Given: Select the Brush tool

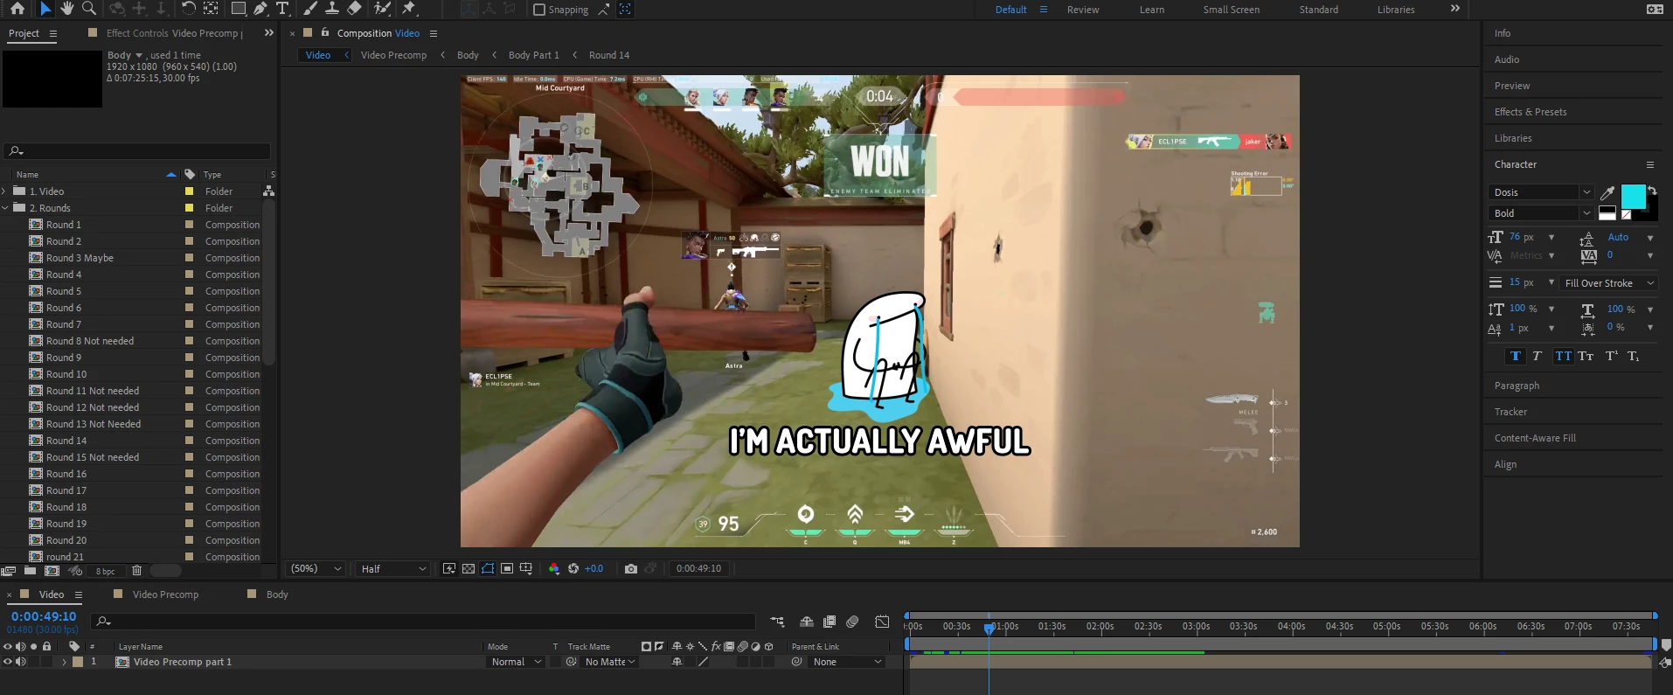Looking at the screenshot, I should tap(310, 9).
